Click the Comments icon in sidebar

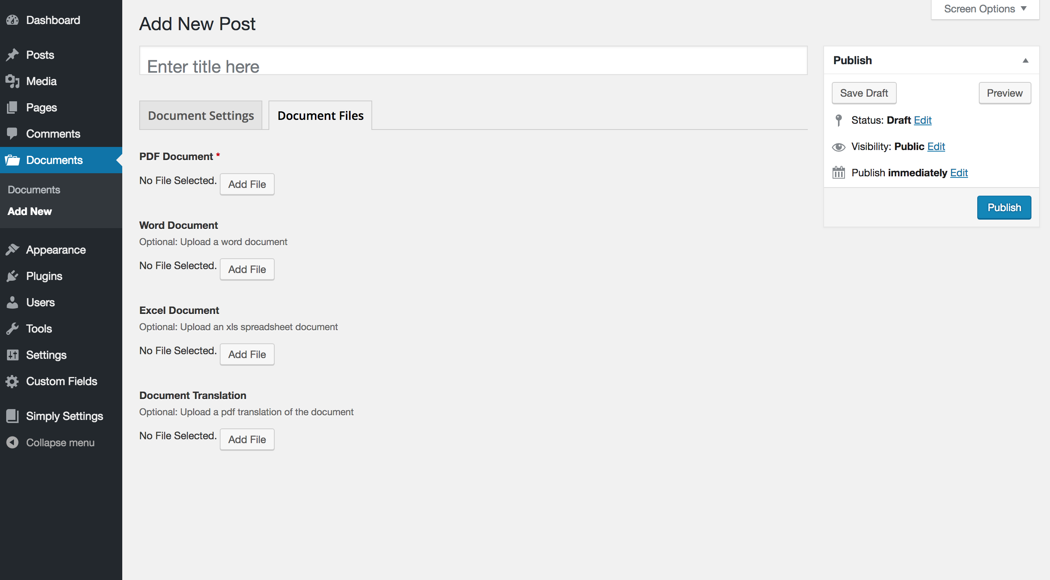click(x=13, y=133)
